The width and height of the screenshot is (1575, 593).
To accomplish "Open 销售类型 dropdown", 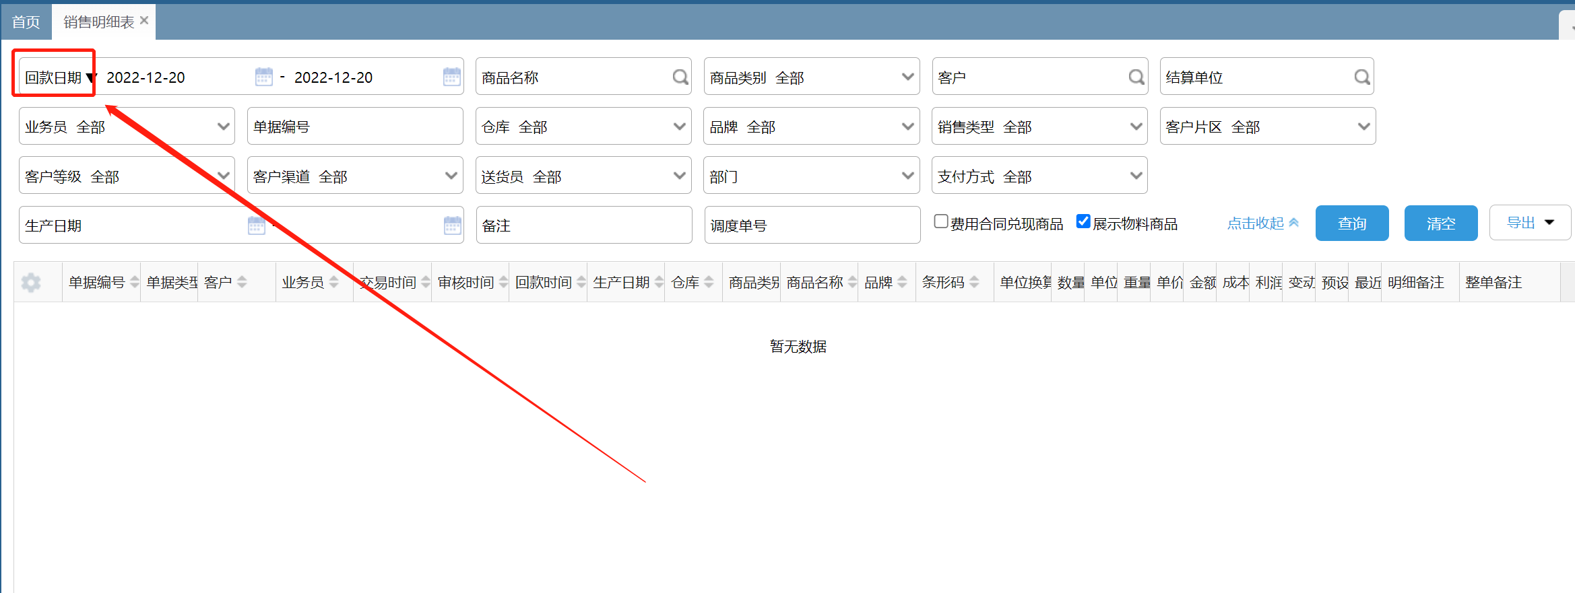I will 1039,126.
